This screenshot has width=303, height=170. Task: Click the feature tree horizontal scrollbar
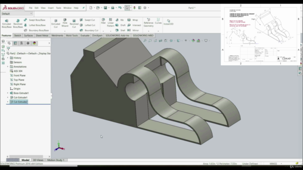coord(26,156)
